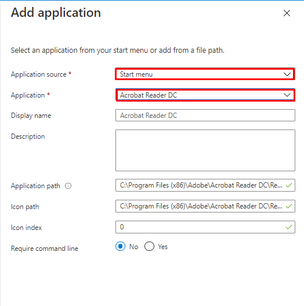Click the Application path input field

pyautogui.click(x=205, y=185)
